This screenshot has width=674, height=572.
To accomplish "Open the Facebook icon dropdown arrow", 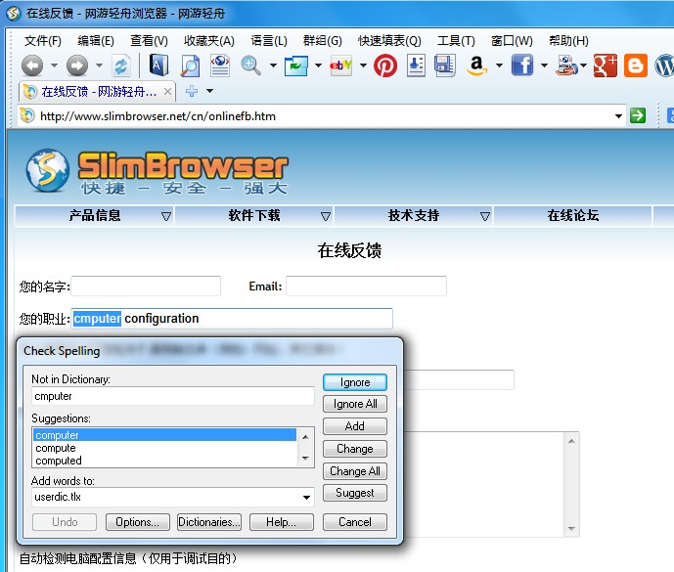I will (544, 66).
